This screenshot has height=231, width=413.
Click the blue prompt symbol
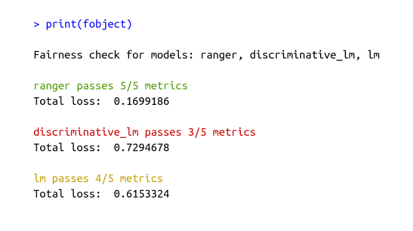pyautogui.click(x=37, y=25)
